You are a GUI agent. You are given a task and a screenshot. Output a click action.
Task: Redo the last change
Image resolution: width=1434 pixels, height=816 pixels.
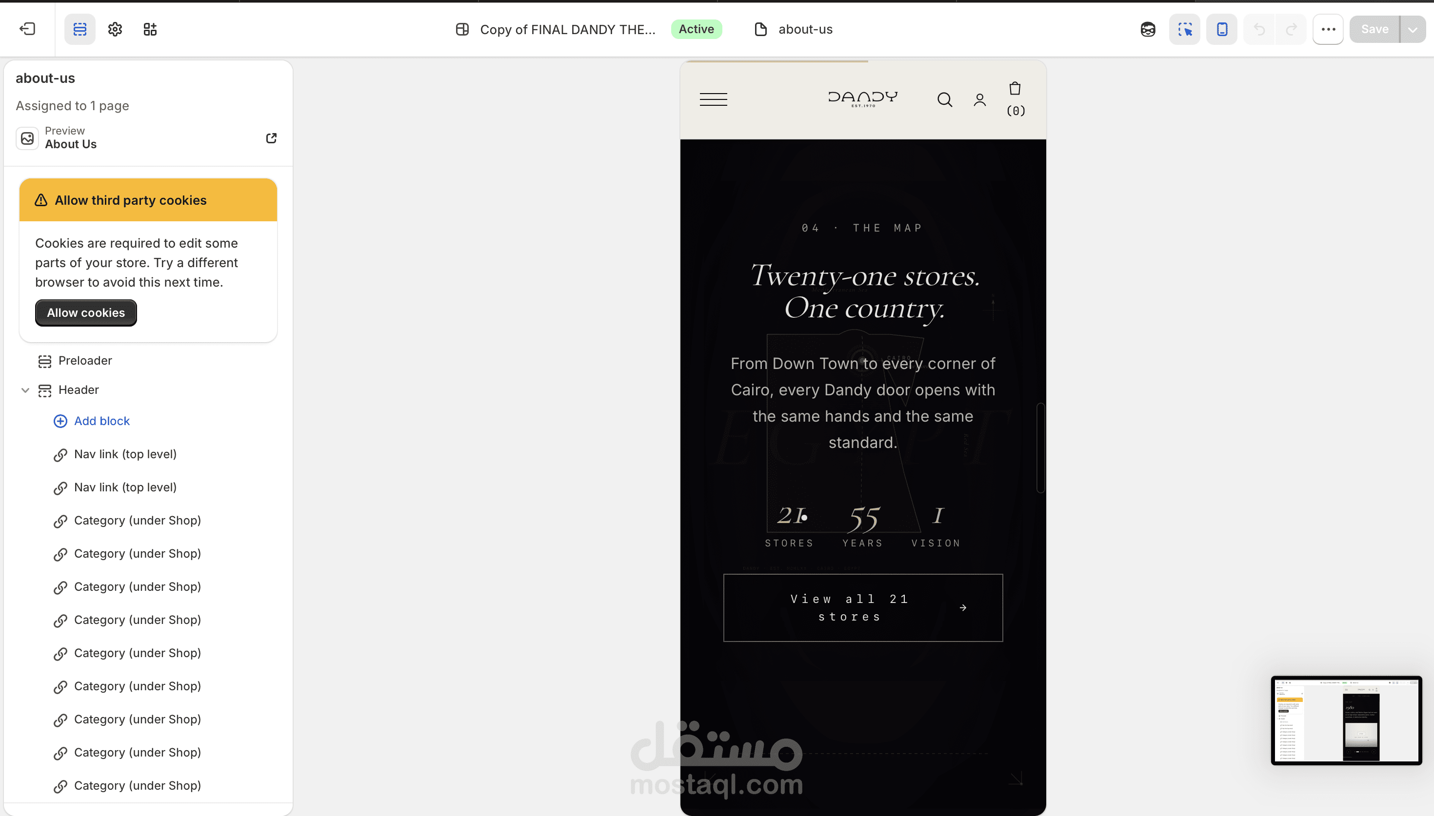coord(1291,29)
